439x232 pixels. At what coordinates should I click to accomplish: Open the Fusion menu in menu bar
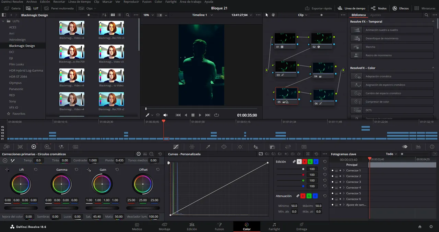(147, 2)
